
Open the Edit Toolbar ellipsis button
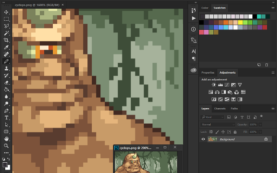[6, 153]
